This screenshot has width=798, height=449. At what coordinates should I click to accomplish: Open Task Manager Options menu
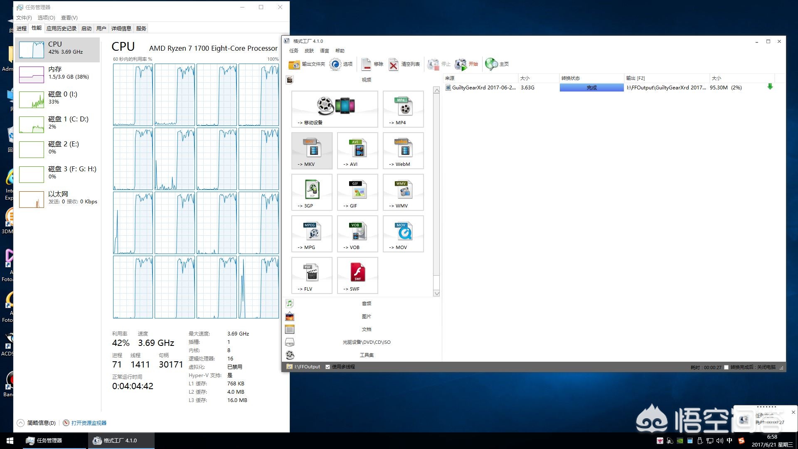pyautogui.click(x=46, y=18)
